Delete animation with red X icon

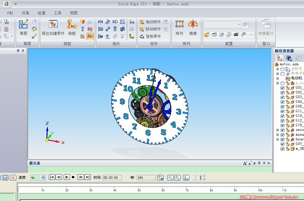click(13, 178)
